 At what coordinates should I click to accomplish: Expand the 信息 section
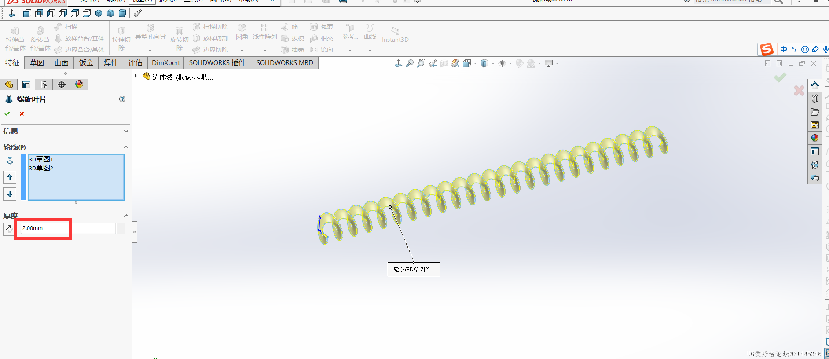126,131
